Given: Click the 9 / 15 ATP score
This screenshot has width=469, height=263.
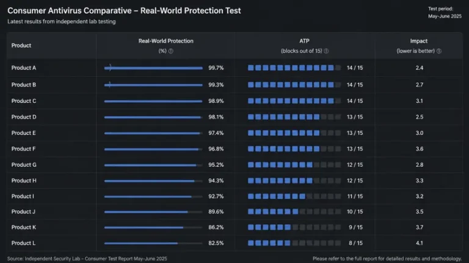Looking at the screenshot, I should pos(355,228).
